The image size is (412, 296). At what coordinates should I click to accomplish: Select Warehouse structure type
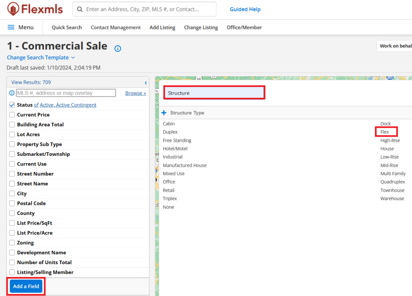pos(392,199)
